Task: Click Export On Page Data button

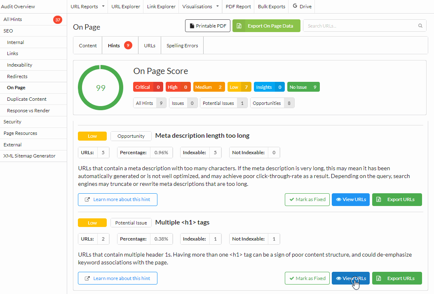Action: click(266, 25)
